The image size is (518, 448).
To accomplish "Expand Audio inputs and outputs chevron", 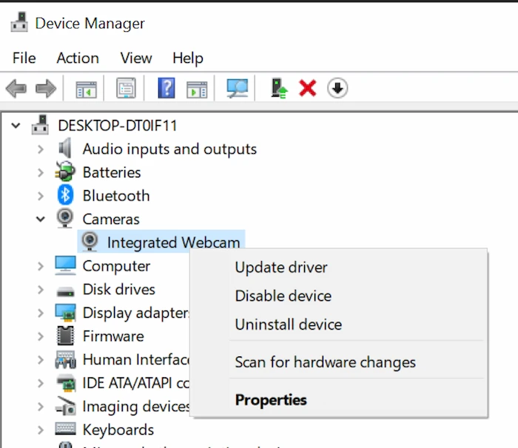I will (x=40, y=149).
